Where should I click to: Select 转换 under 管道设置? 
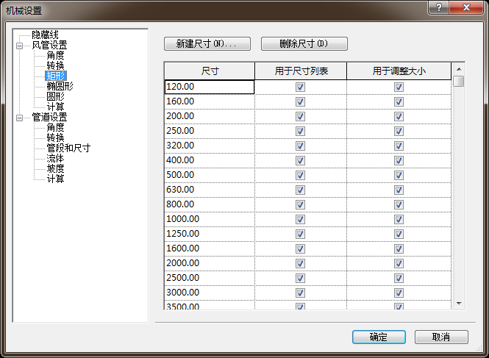pyautogui.click(x=55, y=137)
